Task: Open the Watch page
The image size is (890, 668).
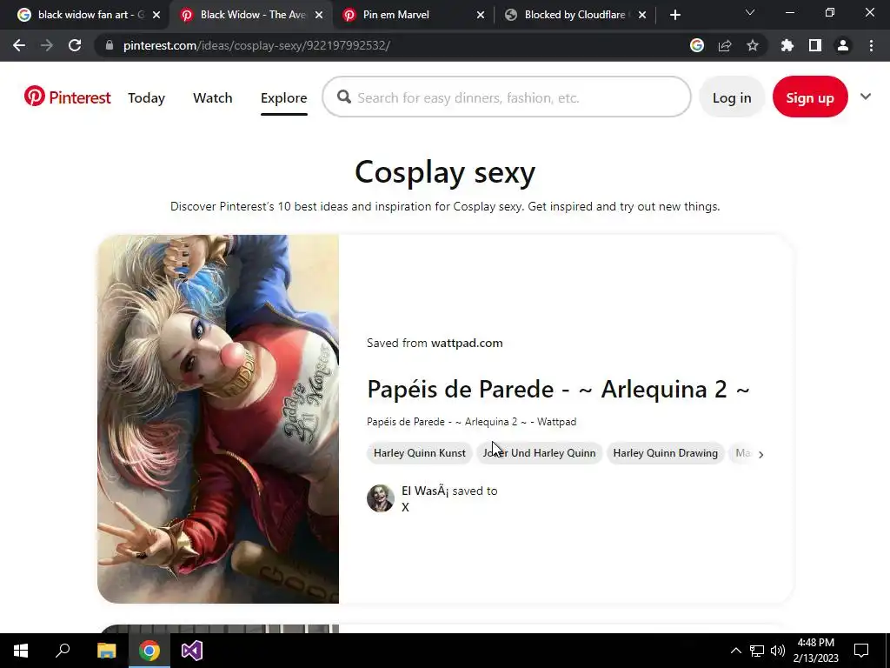Action: (212, 97)
